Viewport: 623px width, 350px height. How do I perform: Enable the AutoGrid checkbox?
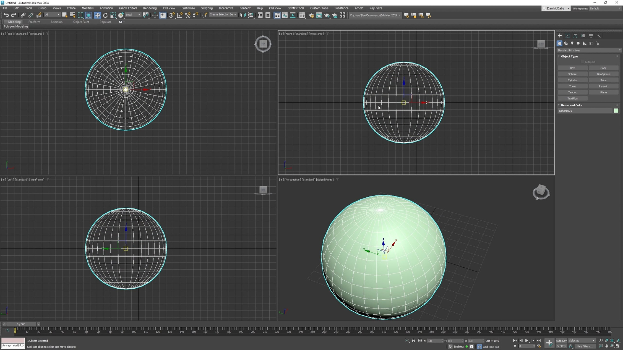tap(582, 62)
